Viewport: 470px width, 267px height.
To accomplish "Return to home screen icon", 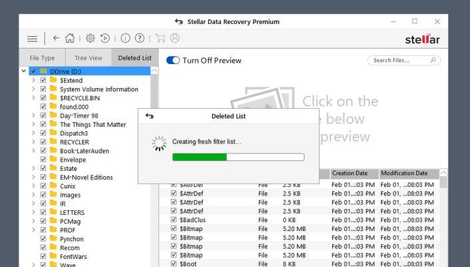I will (x=70, y=38).
